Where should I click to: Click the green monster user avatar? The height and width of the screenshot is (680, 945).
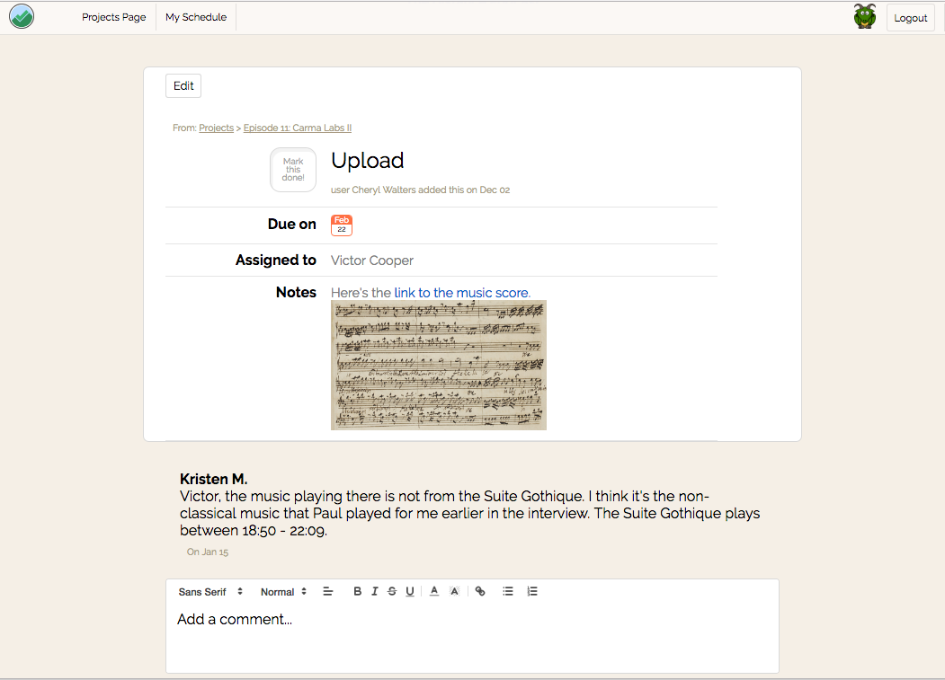tap(865, 16)
